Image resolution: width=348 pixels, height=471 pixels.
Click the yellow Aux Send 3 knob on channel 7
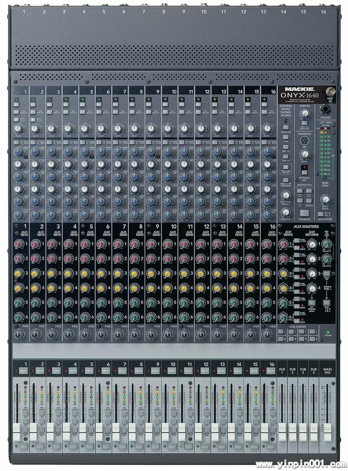(118, 274)
